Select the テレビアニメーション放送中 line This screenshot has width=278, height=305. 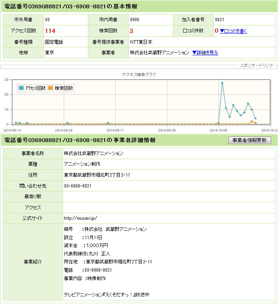tap(107, 295)
